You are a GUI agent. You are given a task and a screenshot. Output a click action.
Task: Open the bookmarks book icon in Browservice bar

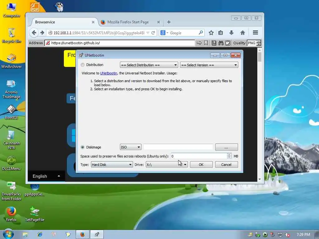(x=214, y=43)
